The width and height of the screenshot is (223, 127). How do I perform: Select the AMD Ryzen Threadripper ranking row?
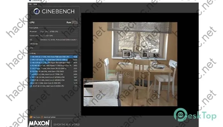[54, 63]
